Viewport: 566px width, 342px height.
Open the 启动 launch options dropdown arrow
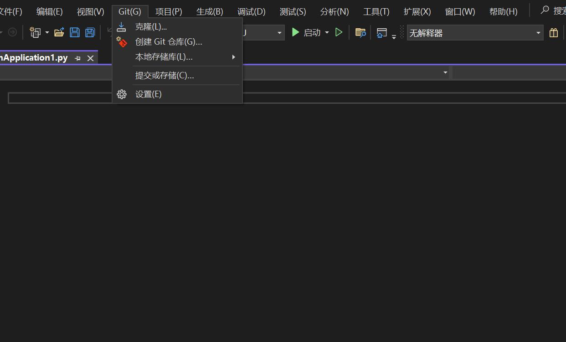click(327, 32)
